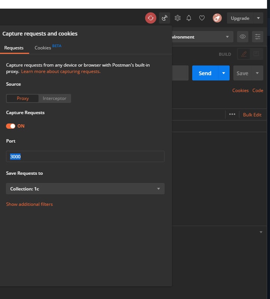The width and height of the screenshot is (270, 299).
Task: Click Show additional filters
Action: click(29, 204)
